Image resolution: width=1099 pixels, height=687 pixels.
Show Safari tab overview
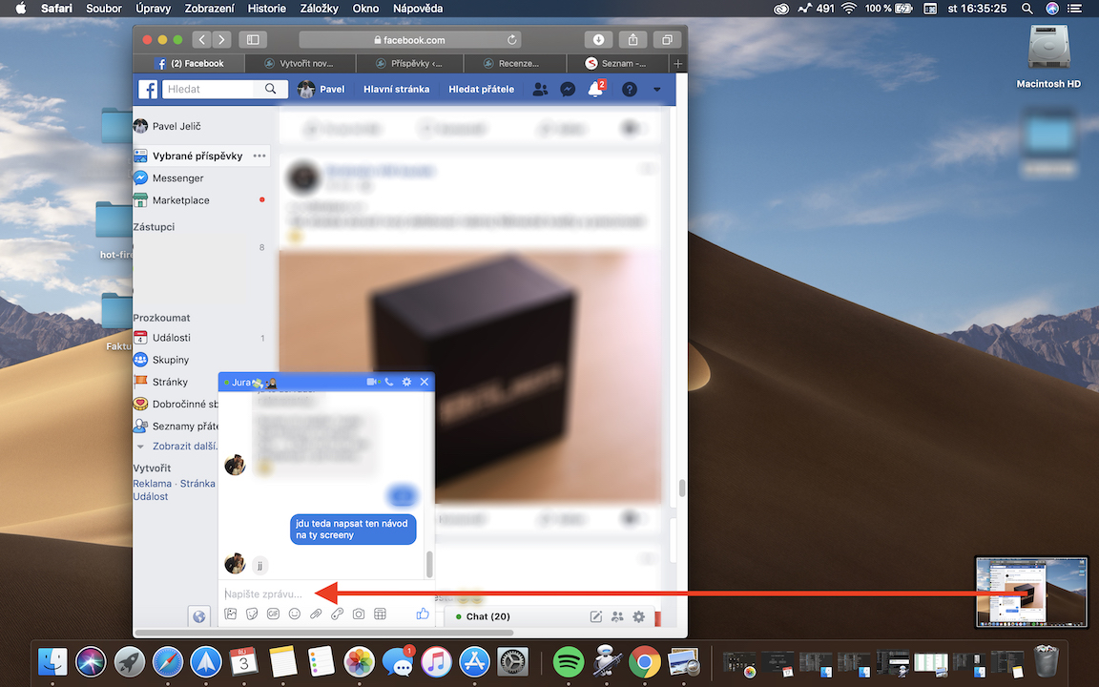pos(667,40)
